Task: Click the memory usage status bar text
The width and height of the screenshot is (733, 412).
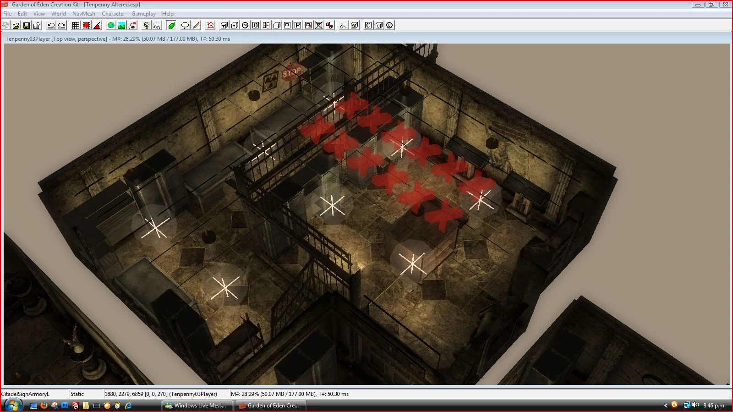Action: click(x=290, y=394)
